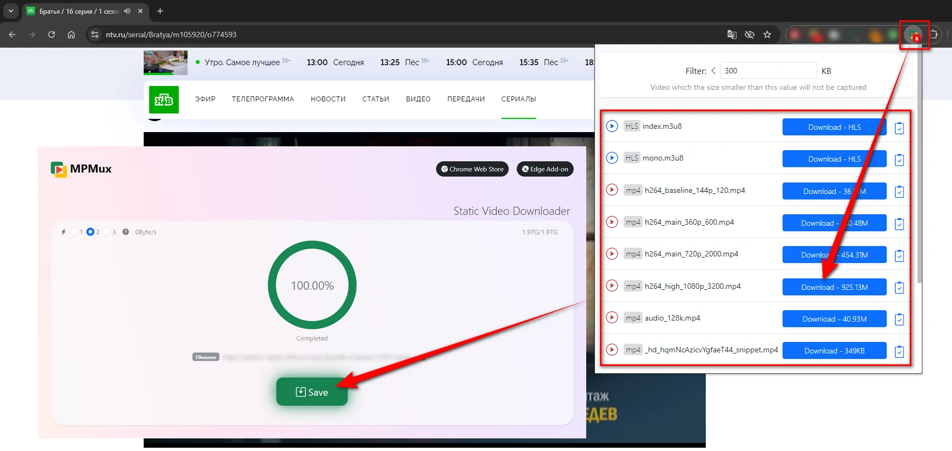Open the ПЕРЕДАЧИ section
952x451 pixels.
[x=466, y=99]
